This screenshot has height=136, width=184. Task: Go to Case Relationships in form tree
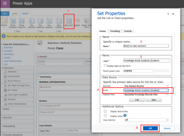(x=13, y=61)
